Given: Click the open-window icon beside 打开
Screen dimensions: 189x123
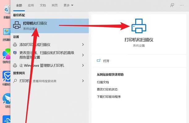Looking at the screenshot, I should pyautogui.click(x=99, y=61).
